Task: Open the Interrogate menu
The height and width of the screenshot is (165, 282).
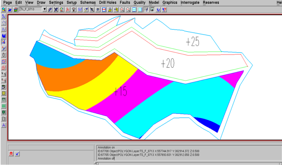Action: pyautogui.click(x=190, y=2)
